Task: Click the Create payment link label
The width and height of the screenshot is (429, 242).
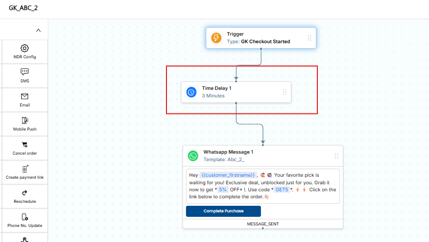Action: click(25, 177)
